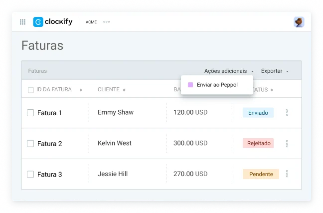
Task: Open Fatura 1 kebab options menu
Action: tap(287, 112)
